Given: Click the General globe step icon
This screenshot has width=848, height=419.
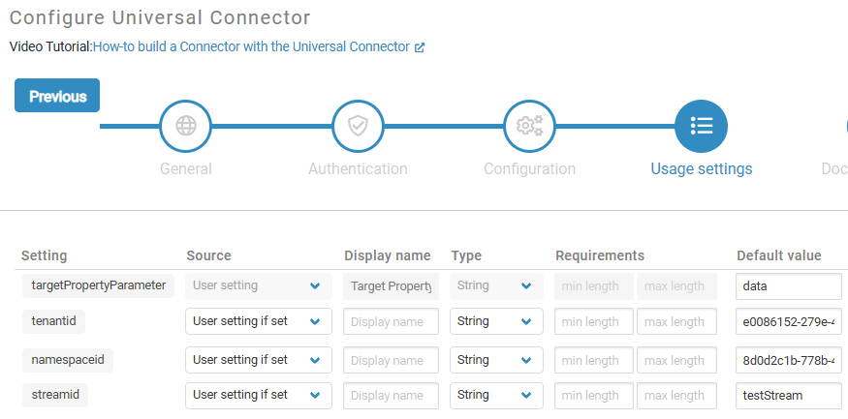Looking at the screenshot, I should point(185,127).
